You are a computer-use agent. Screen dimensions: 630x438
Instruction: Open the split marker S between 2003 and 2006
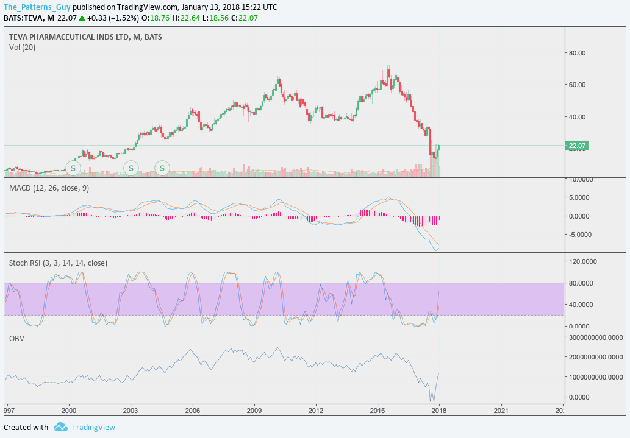(162, 168)
